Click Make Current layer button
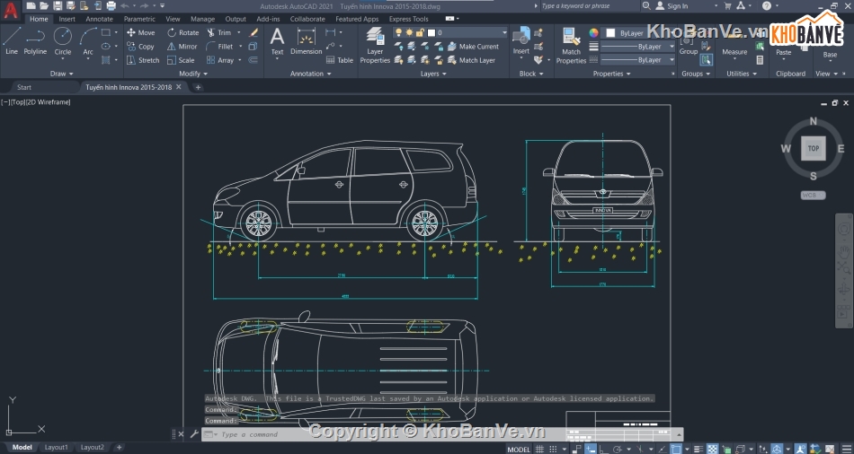 tap(473, 47)
